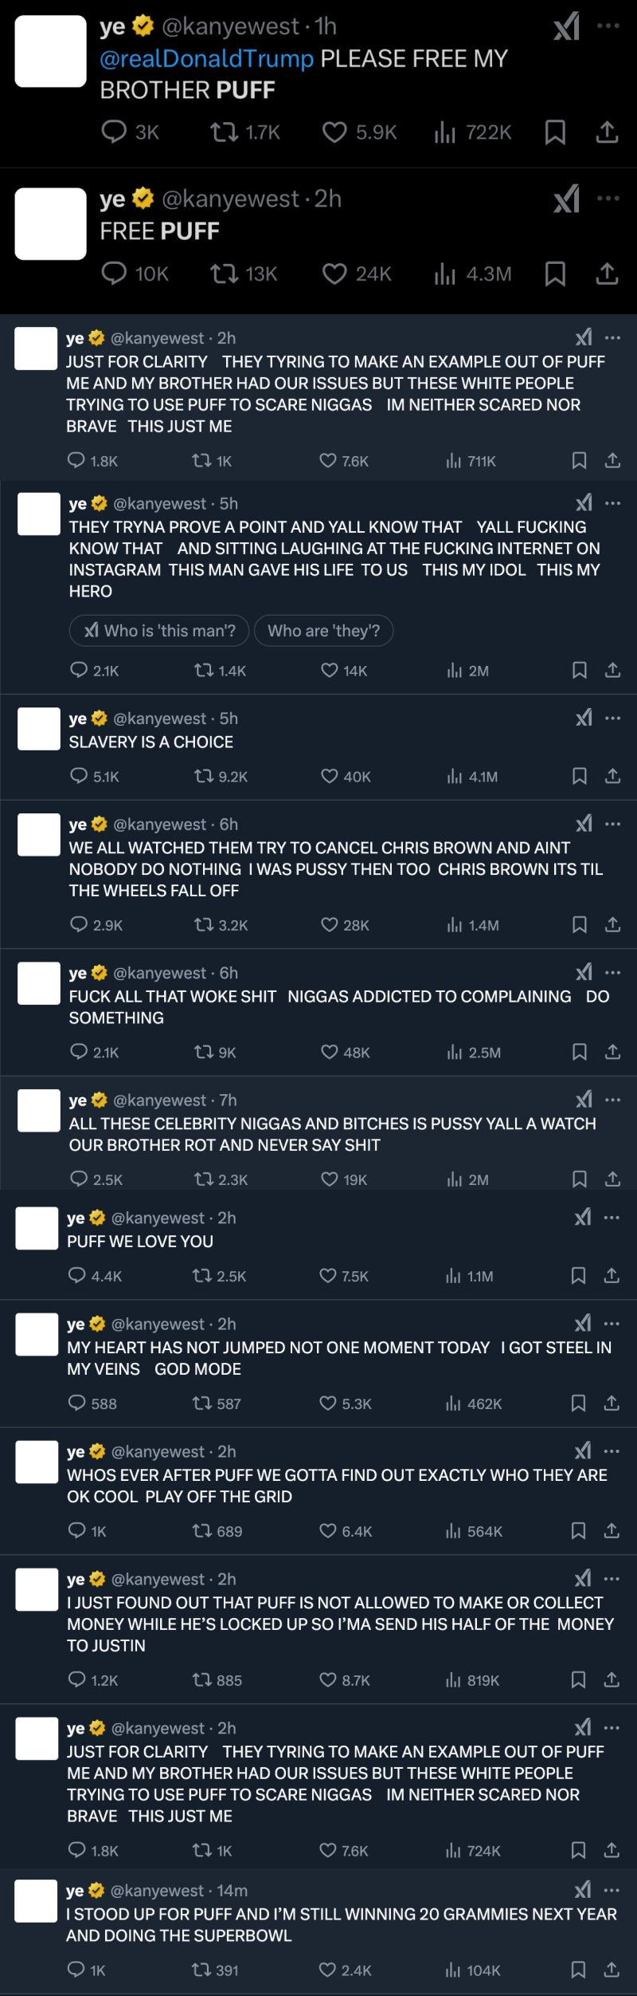
Task: Like the 'FREE PUFF' tweet
Action: pos(334,274)
